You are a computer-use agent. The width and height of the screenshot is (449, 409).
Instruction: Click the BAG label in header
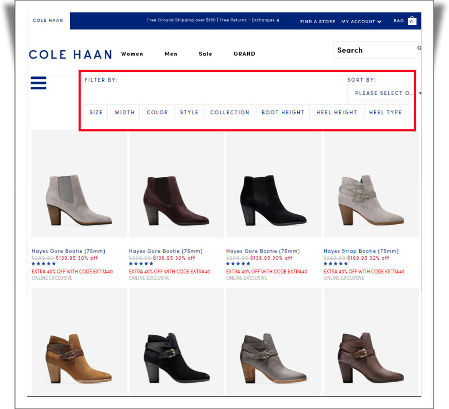(398, 21)
